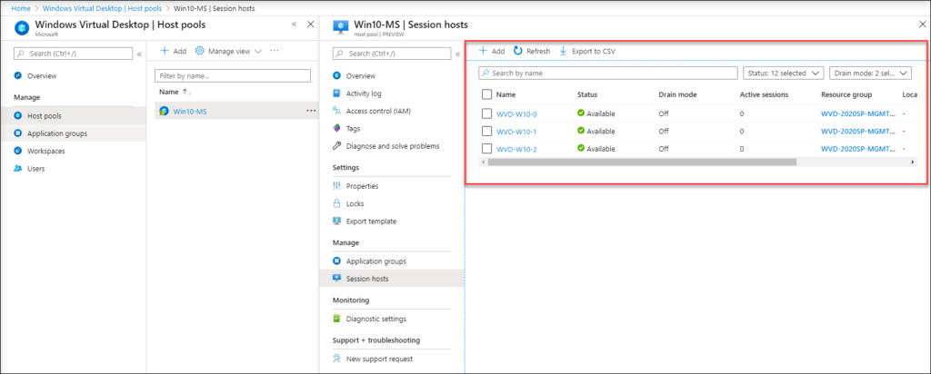Image resolution: width=931 pixels, height=374 pixels.
Task: Open Diagnose and solve problems
Action: coord(393,146)
